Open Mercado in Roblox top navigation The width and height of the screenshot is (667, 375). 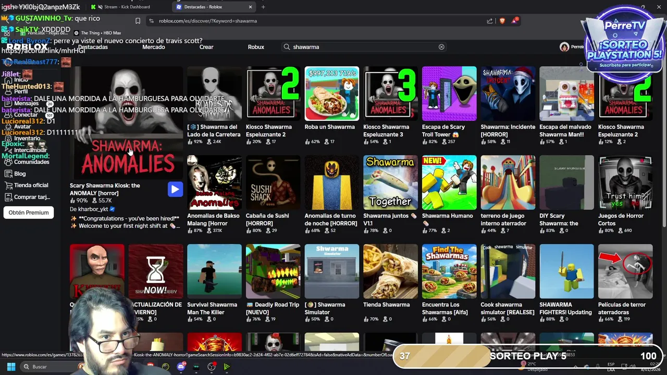tap(154, 47)
